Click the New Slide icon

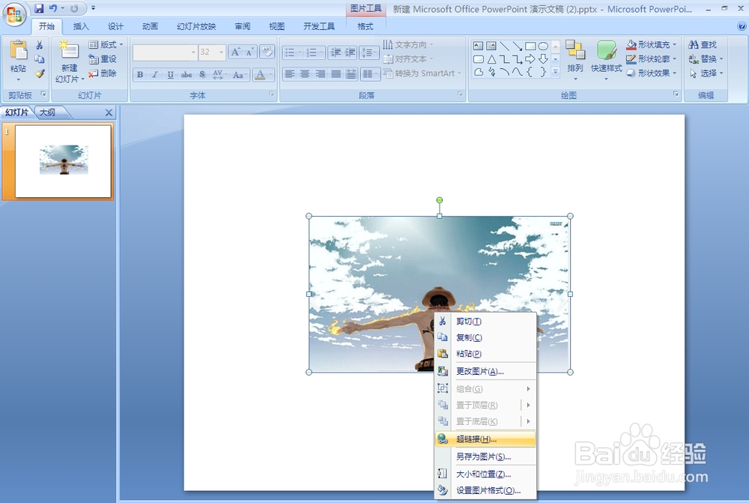click(x=69, y=50)
